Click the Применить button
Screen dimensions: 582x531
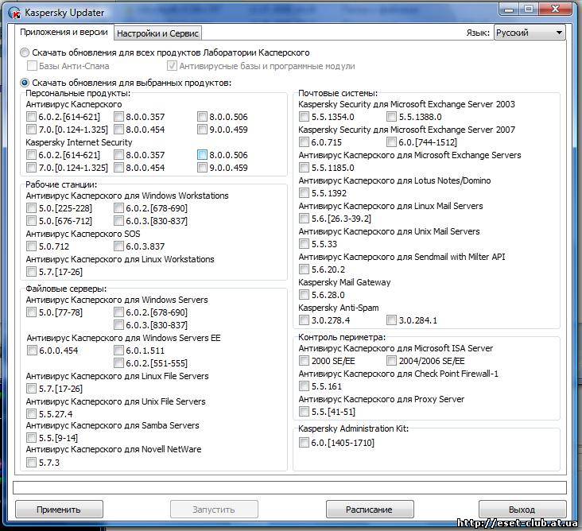coord(59,509)
